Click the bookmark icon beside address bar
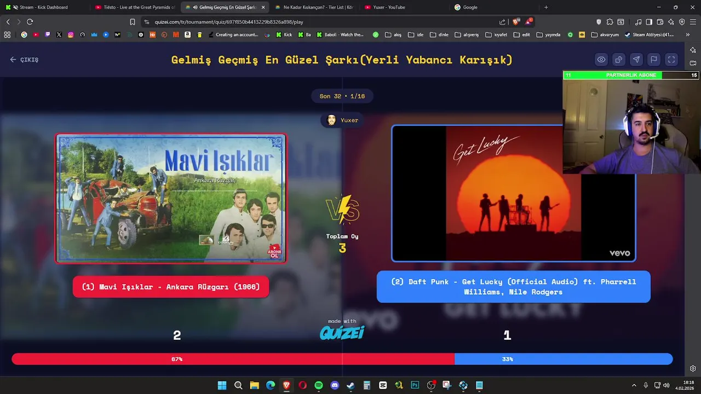The height and width of the screenshot is (394, 701). tap(133, 22)
